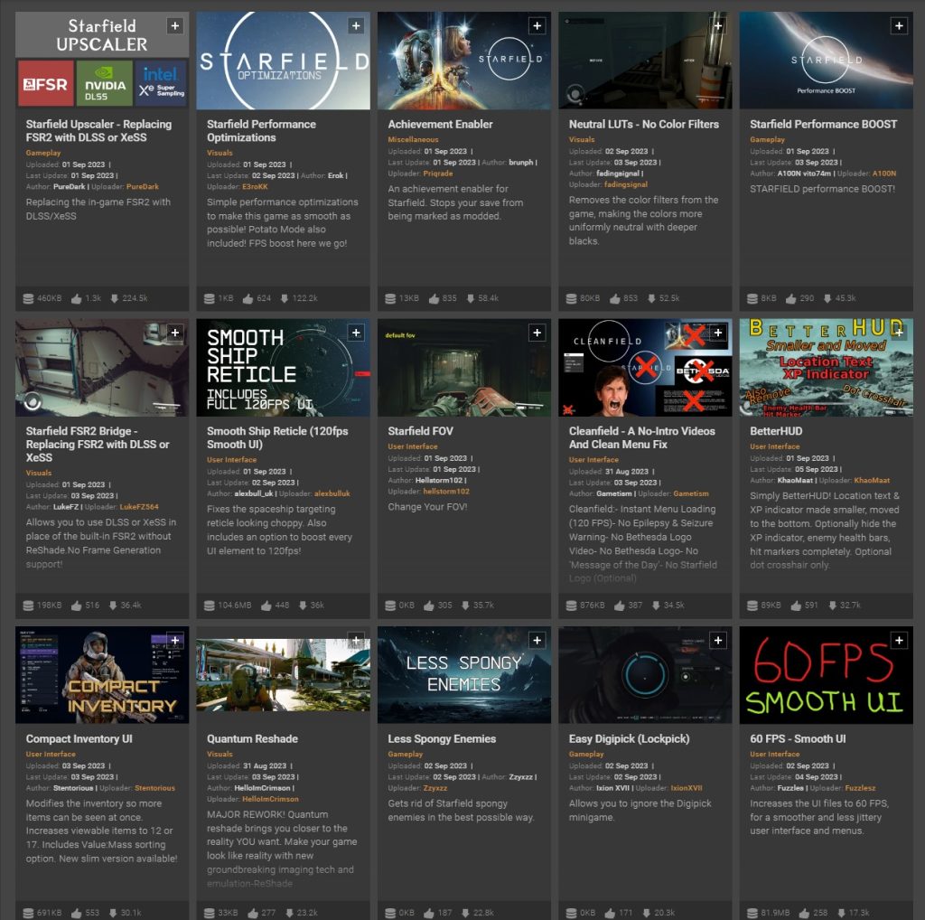This screenshot has height=920, width=925.
Task: Click plus icon on BetterHUD card
Action: click(899, 333)
